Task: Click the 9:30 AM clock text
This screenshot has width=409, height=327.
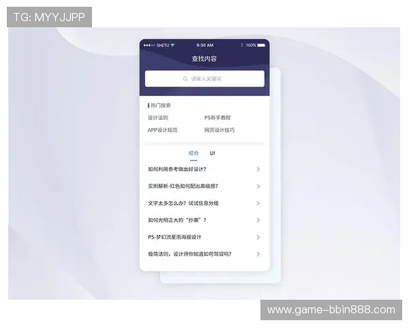Action: [x=204, y=45]
